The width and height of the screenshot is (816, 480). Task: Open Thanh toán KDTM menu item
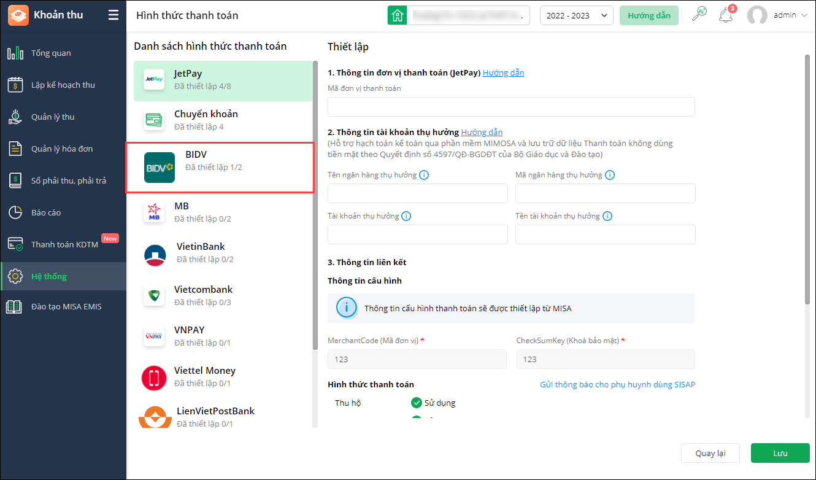click(x=60, y=244)
